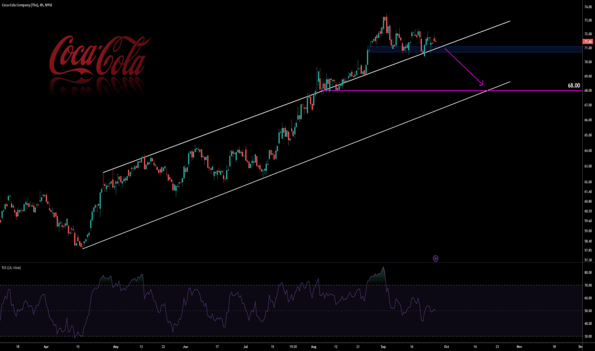Click the 61.40 label on the price scale
The width and height of the screenshot is (595, 351).
588,192
